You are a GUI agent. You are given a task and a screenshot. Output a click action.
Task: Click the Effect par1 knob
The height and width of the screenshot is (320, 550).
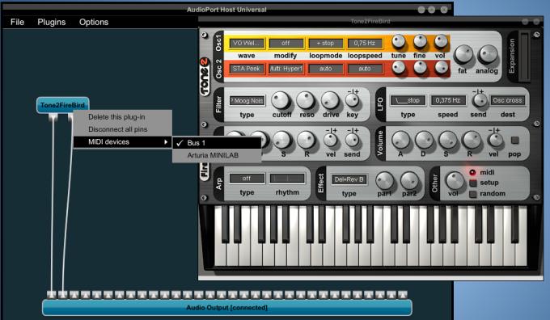385,180
